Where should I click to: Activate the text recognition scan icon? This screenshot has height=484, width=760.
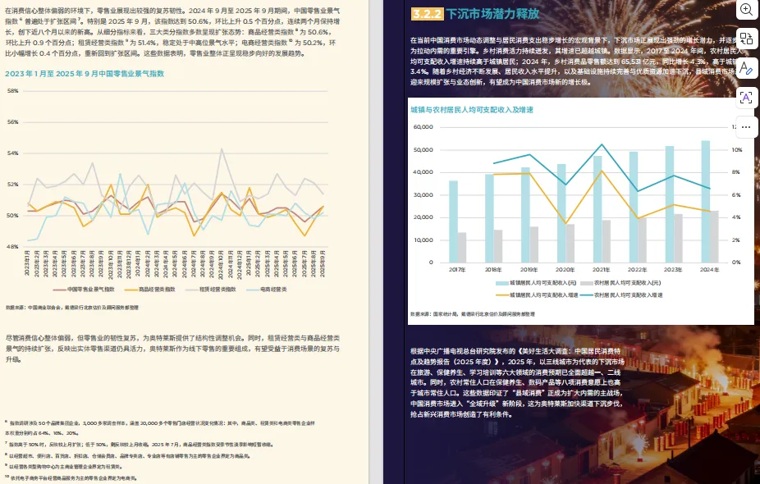pos(746,98)
